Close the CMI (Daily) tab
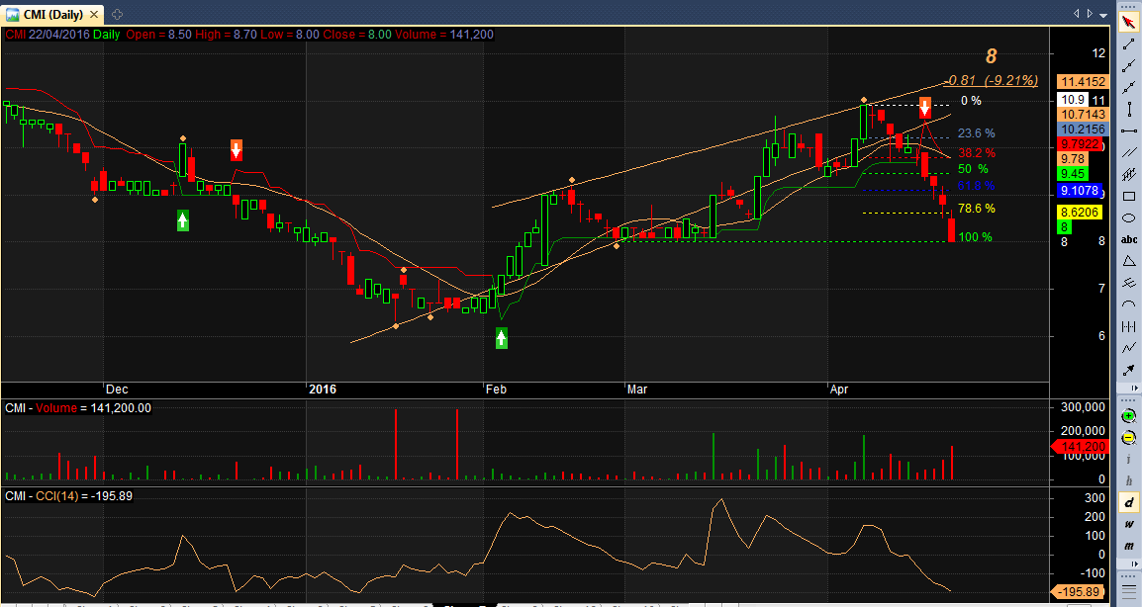 pyautogui.click(x=94, y=15)
